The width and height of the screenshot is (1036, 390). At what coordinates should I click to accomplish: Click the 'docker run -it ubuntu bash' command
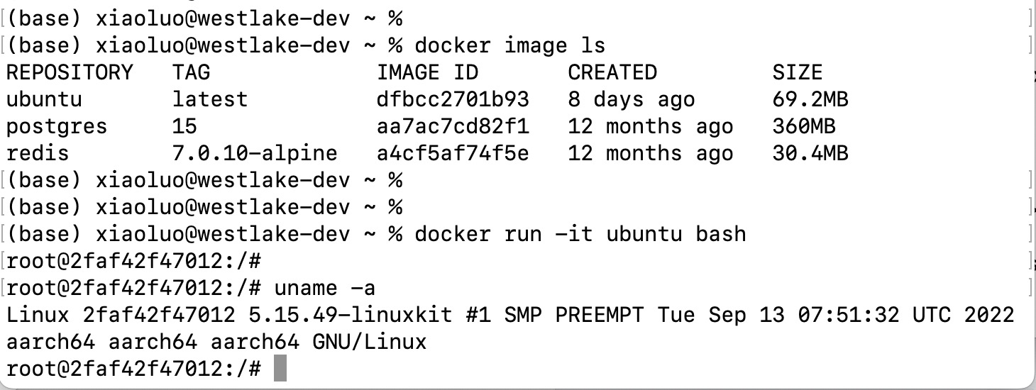point(580,234)
